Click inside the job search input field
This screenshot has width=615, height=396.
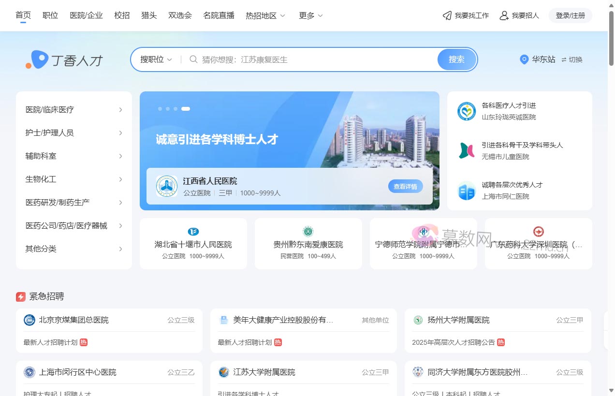pyautogui.click(x=300, y=59)
